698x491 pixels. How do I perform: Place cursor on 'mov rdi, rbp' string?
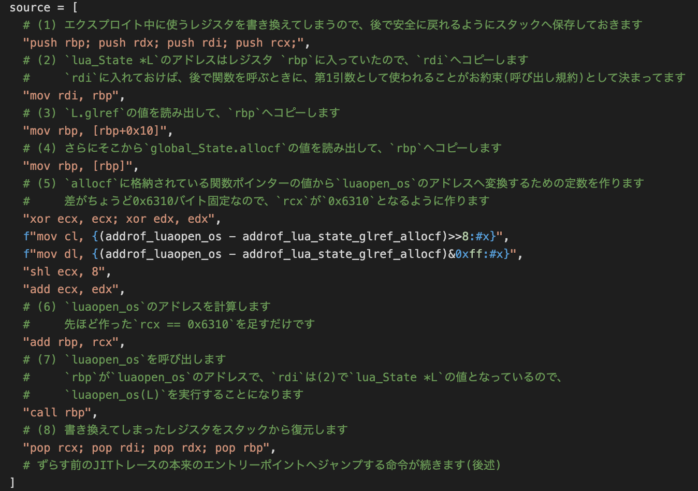click(74, 95)
